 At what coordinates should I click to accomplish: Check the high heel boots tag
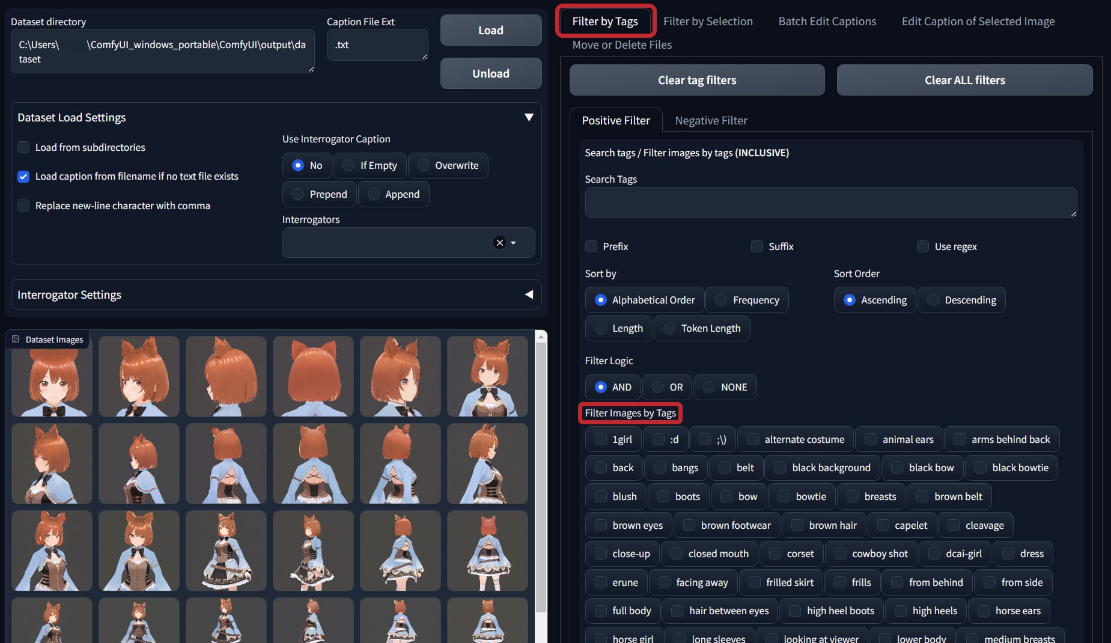[x=794, y=611]
